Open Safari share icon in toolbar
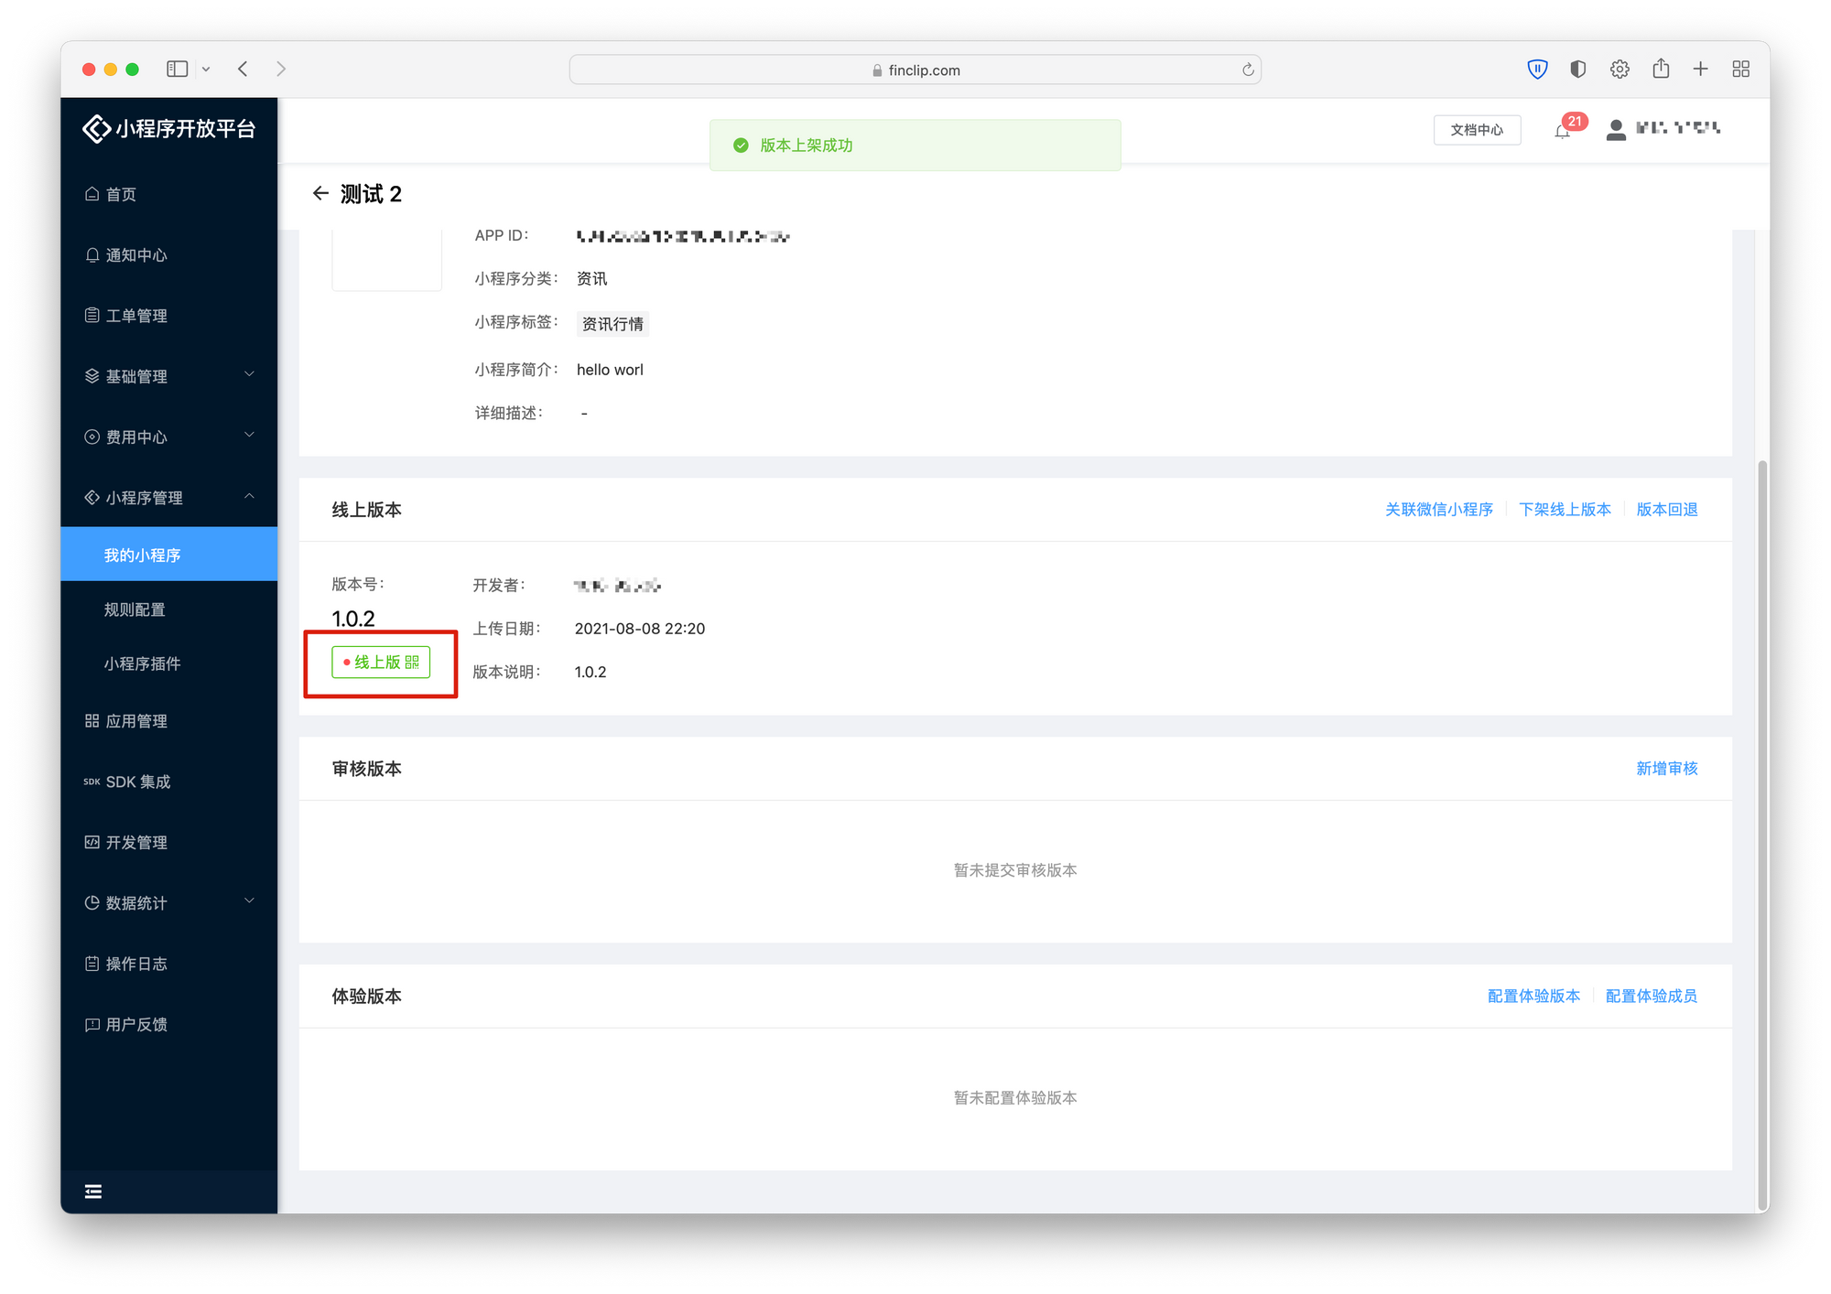Screen dimensions: 1831x1294 pos(1661,70)
